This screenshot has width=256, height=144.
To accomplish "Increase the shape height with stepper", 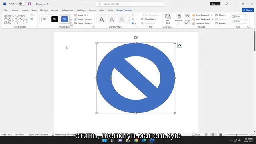I will point(246,16).
